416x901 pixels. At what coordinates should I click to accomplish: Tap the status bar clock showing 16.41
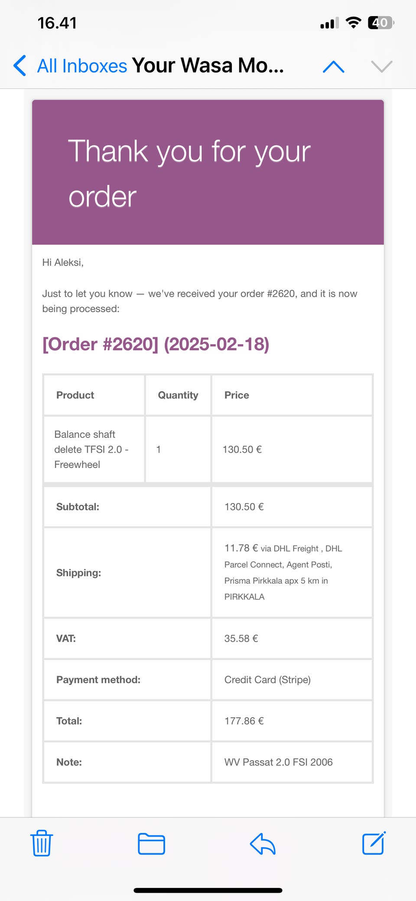[57, 23]
